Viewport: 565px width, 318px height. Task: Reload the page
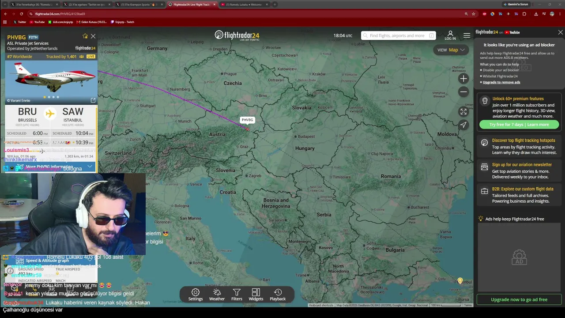(21, 14)
